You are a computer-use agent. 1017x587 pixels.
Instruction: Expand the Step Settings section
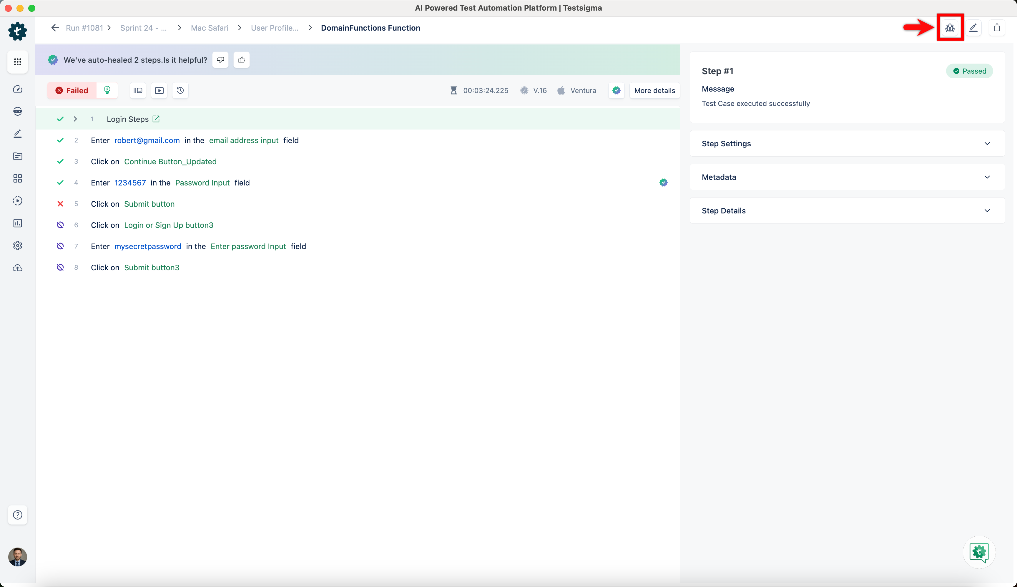click(x=987, y=143)
